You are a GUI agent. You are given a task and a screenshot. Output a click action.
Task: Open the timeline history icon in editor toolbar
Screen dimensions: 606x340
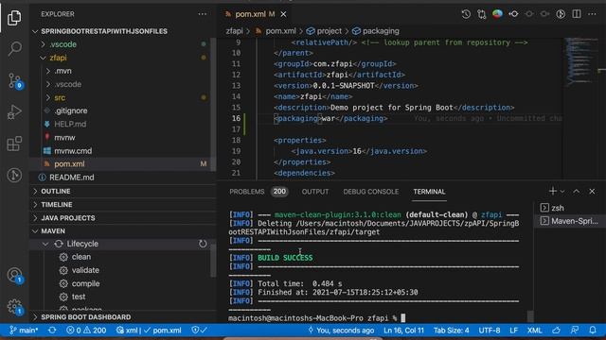click(466, 14)
